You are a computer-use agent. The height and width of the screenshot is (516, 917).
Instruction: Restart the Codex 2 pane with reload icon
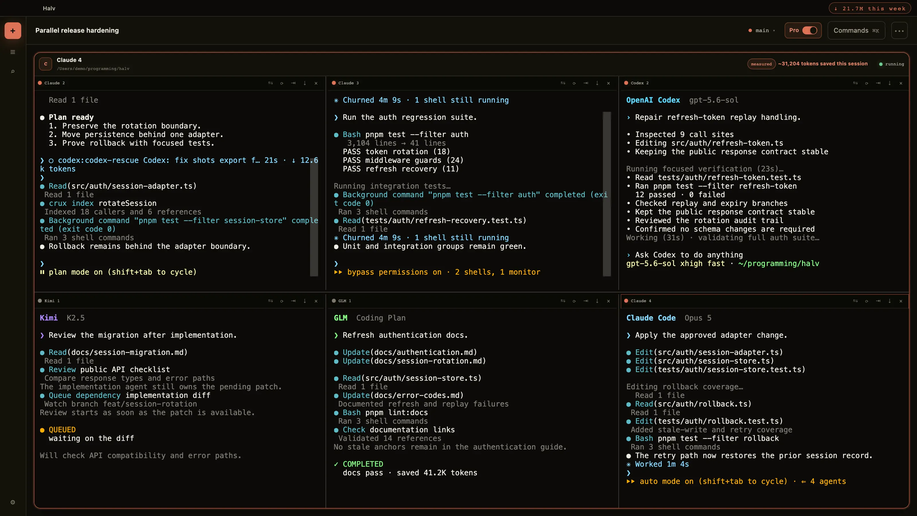click(867, 83)
